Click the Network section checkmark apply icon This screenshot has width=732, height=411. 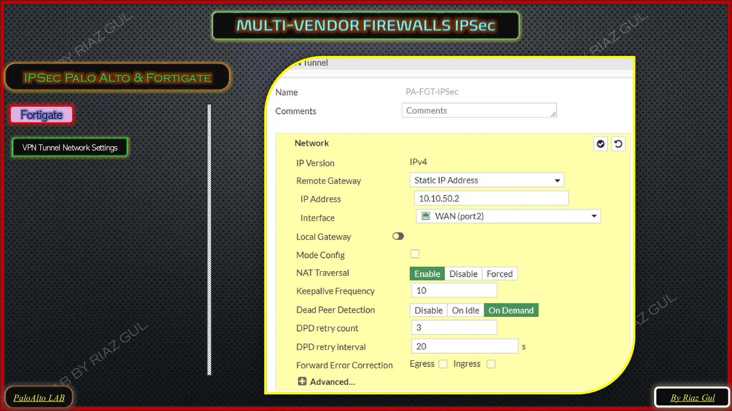[x=600, y=144]
